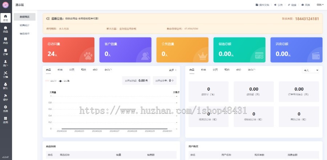Click the speaker icon beside 最新公告
The width and height of the screenshot is (327, 160).
coord(48,19)
